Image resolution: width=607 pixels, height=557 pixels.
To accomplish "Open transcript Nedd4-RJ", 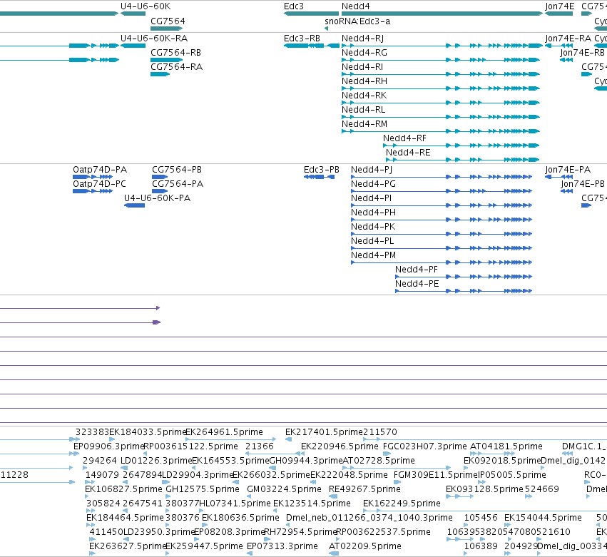I will pos(442,46).
